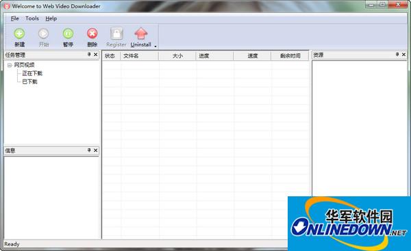Sort by the 进度 column header
This screenshot has height=251, width=411.
pyautogui.click(x=214, y=56)
